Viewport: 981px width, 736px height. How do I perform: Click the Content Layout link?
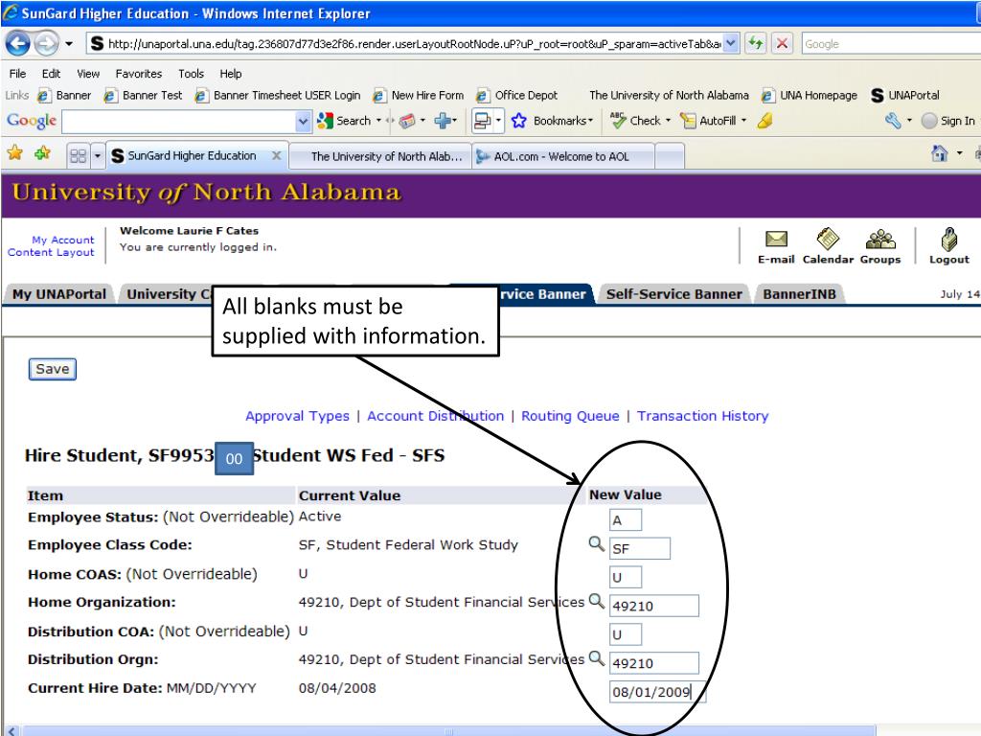click(x=51, y=252)
